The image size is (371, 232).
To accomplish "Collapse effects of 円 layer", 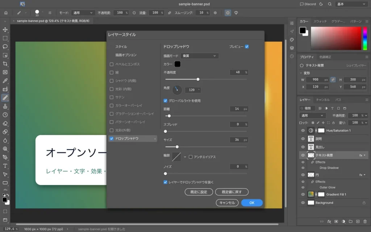I will [364, 175].
